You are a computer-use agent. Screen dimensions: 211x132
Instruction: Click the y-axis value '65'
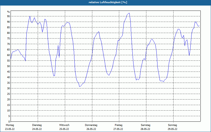(8, 50)
